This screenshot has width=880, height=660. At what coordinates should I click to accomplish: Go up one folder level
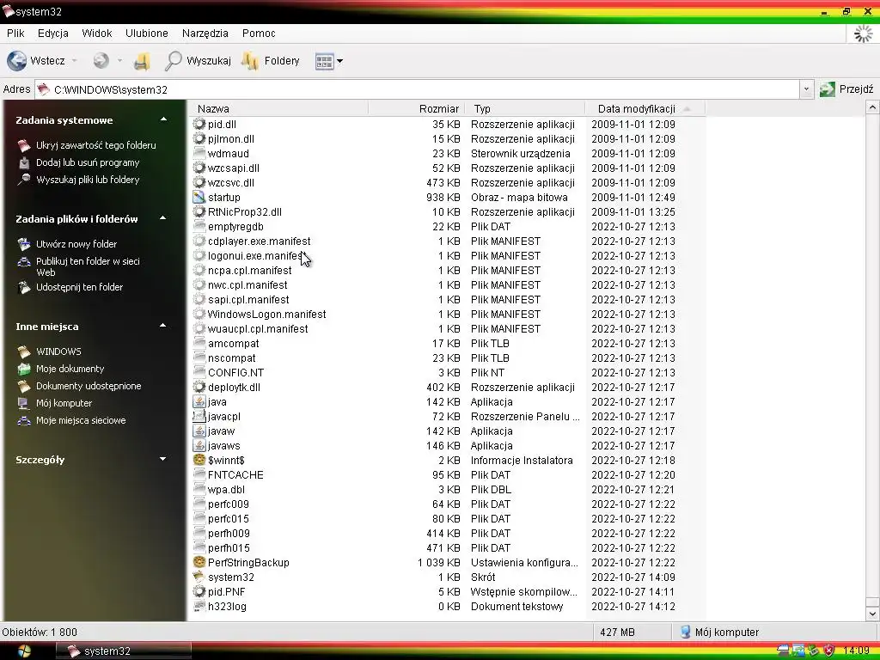[x=142, y=61]
